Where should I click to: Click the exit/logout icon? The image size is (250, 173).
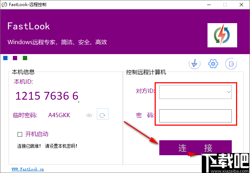(231, 64)
